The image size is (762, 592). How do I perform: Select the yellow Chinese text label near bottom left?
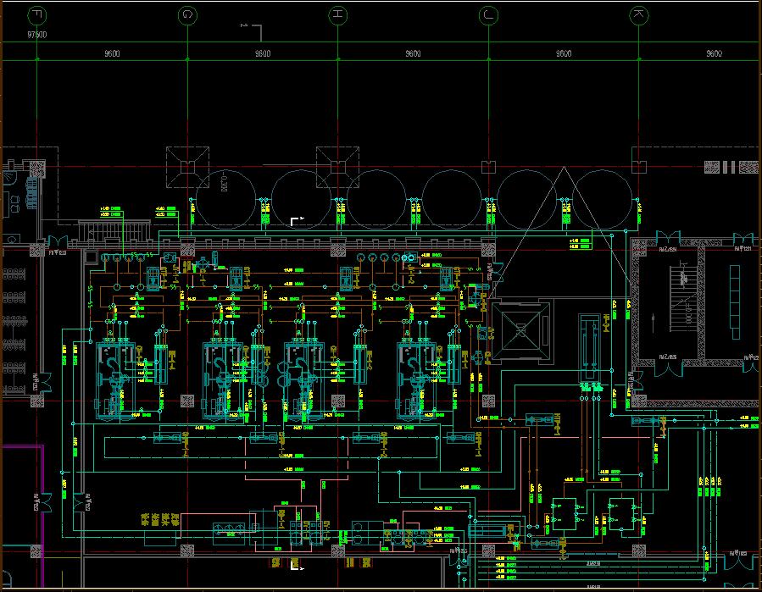tap(160, 520)
